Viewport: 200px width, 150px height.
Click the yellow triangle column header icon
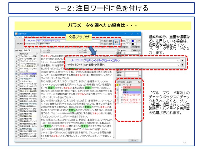pyautogui.click(x=117, y=85)
